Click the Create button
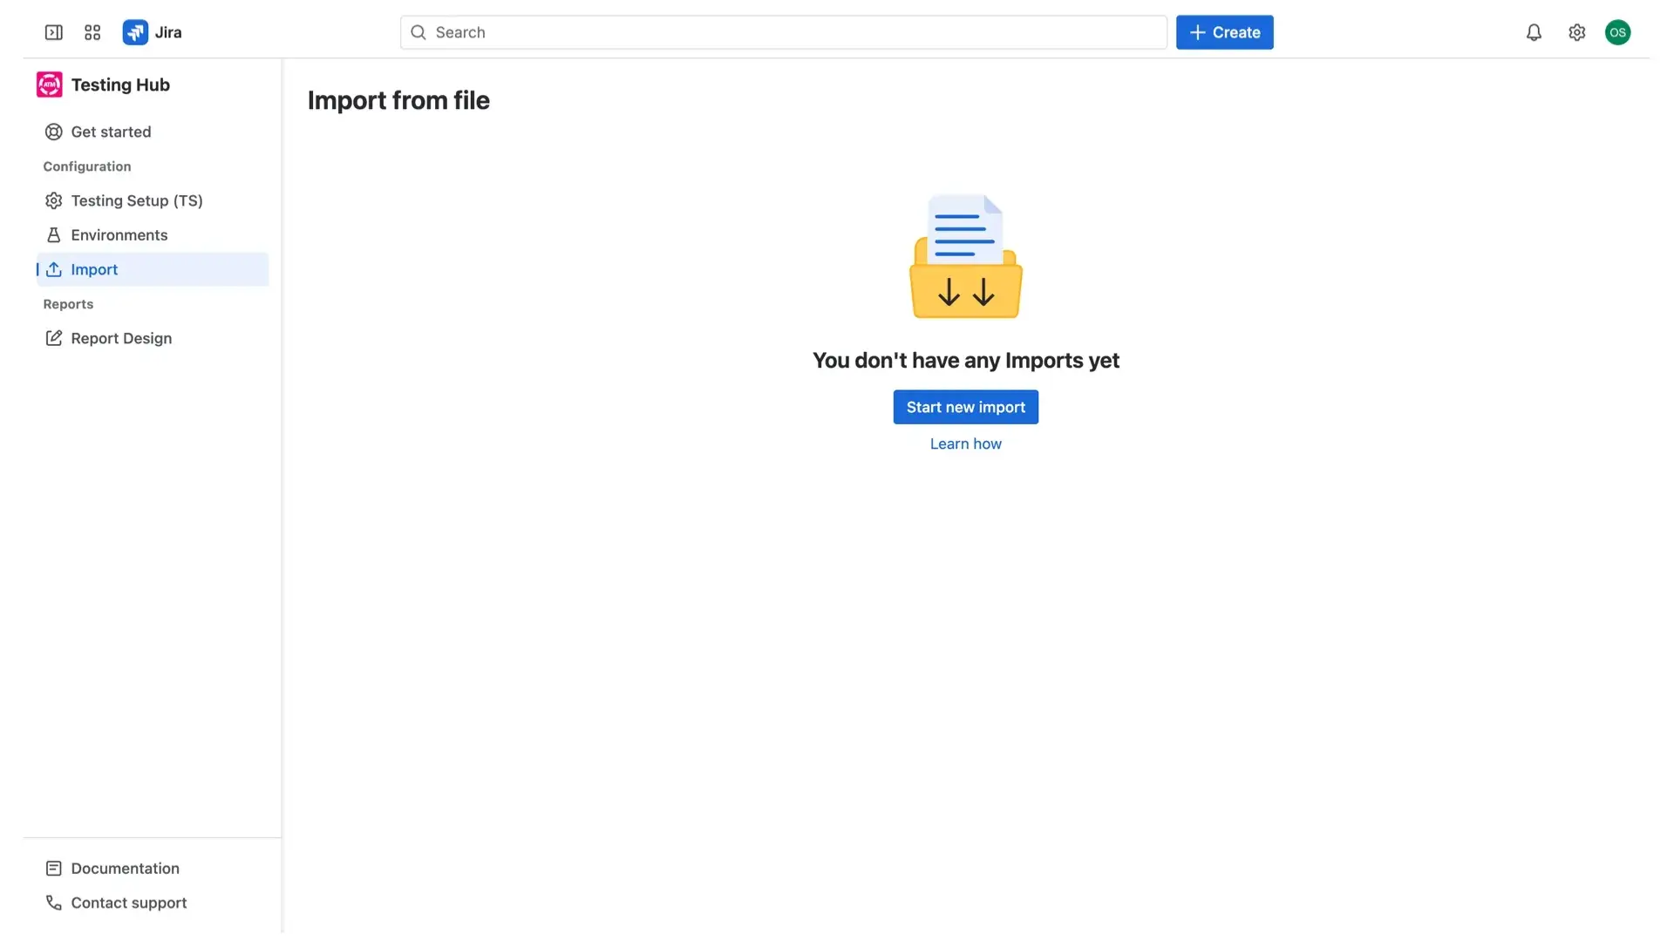1674x941 pixels. point(1224,32)
